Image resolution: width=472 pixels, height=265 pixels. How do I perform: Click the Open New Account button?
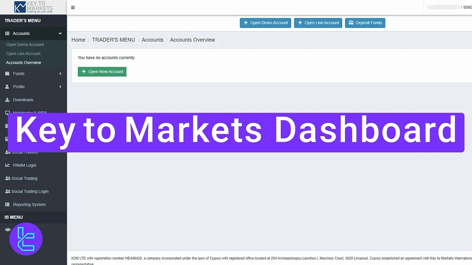point(102,71)
